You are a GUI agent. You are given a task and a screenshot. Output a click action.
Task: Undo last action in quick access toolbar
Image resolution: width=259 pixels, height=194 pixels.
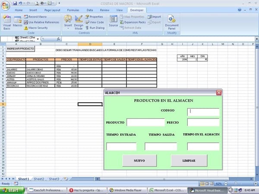(x=20, y=3)
